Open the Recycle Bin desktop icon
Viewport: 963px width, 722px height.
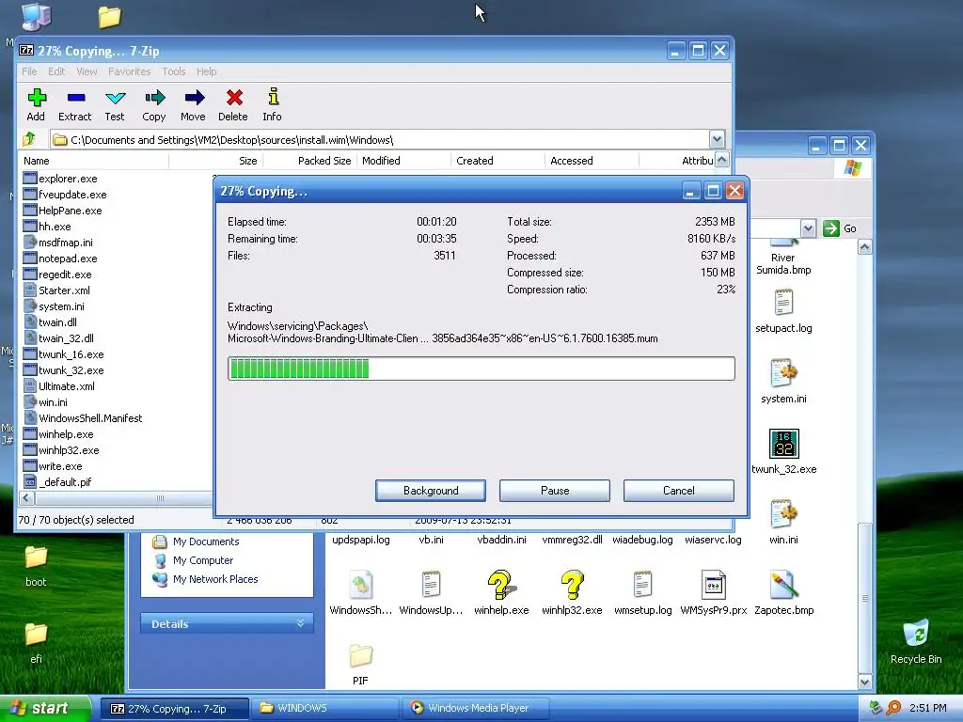pyautogui.click(x=916, y=641)
